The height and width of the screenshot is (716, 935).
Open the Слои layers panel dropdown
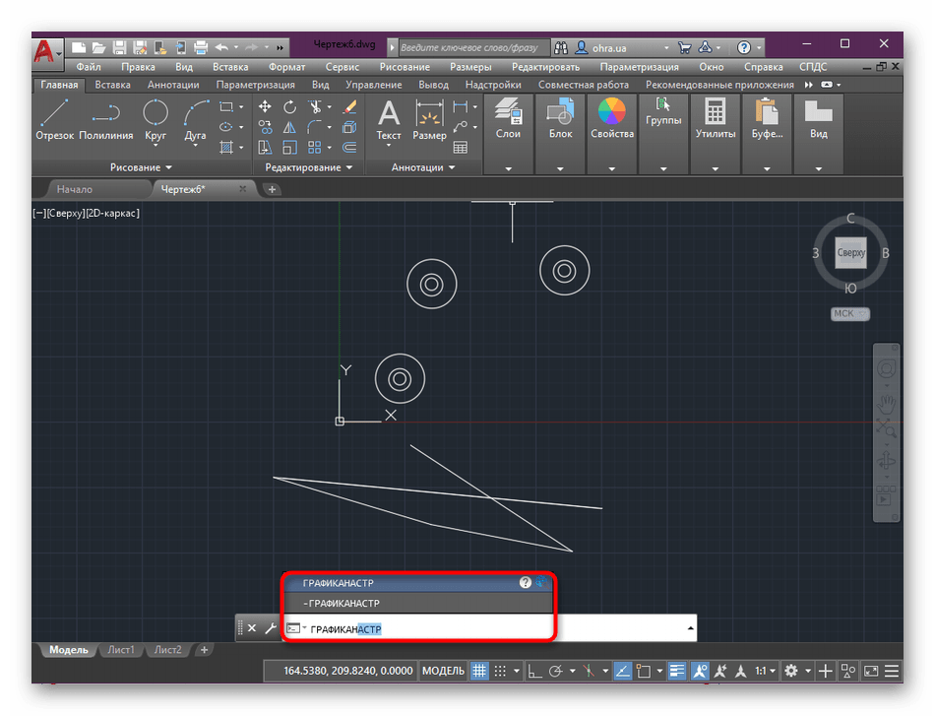coord(508,168)
